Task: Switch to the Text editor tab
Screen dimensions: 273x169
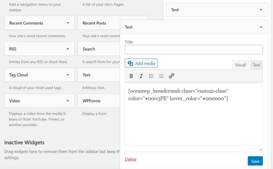Action: 256,65
